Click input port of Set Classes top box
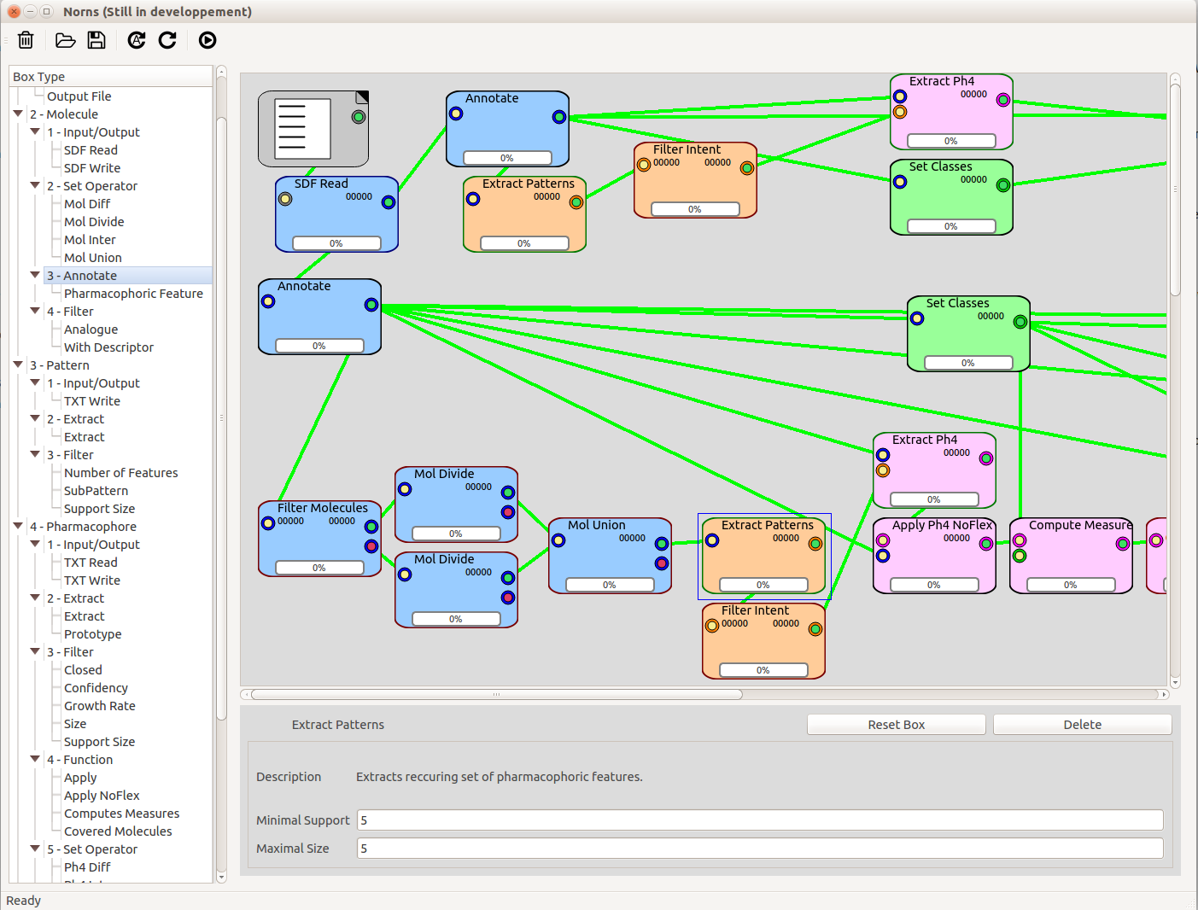Viewport: 1198px width, 910px height. [900, 182]
